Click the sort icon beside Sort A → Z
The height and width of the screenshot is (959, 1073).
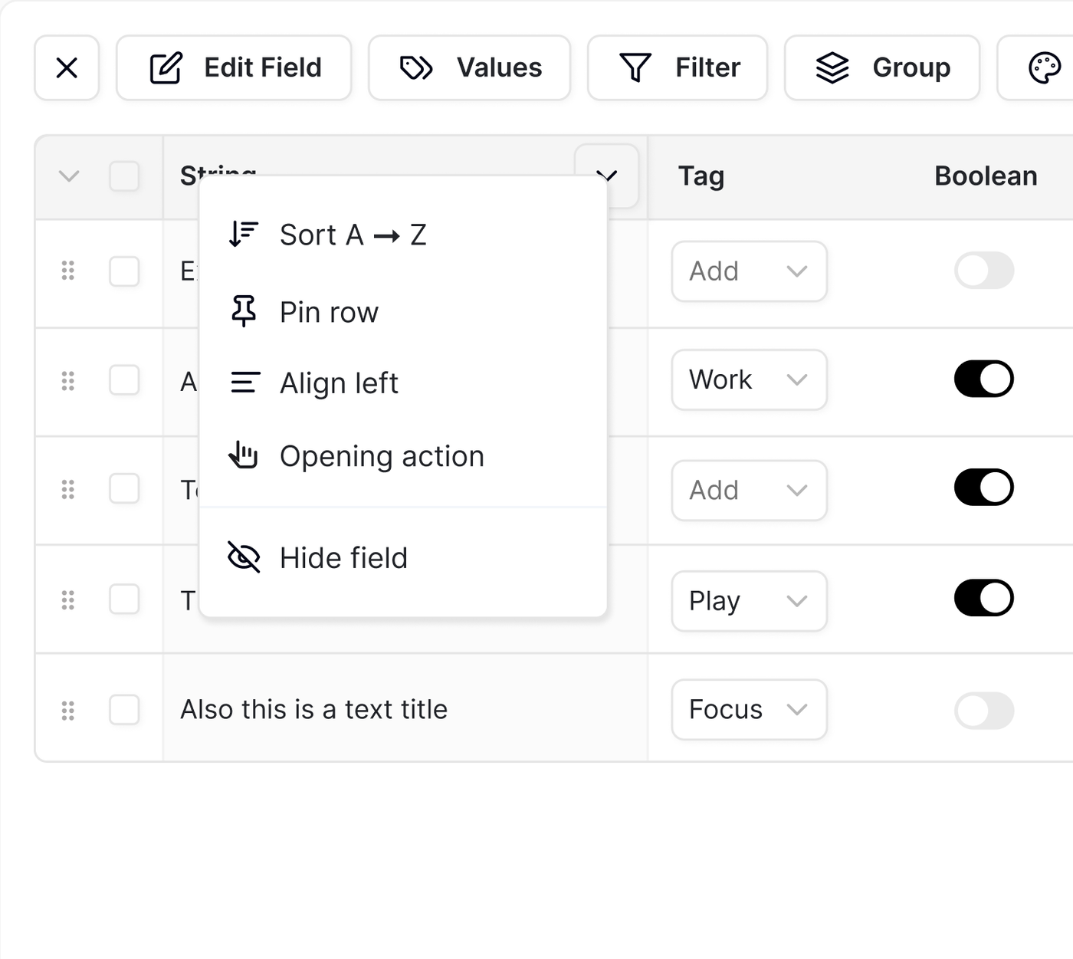click(x=244, y=234)
